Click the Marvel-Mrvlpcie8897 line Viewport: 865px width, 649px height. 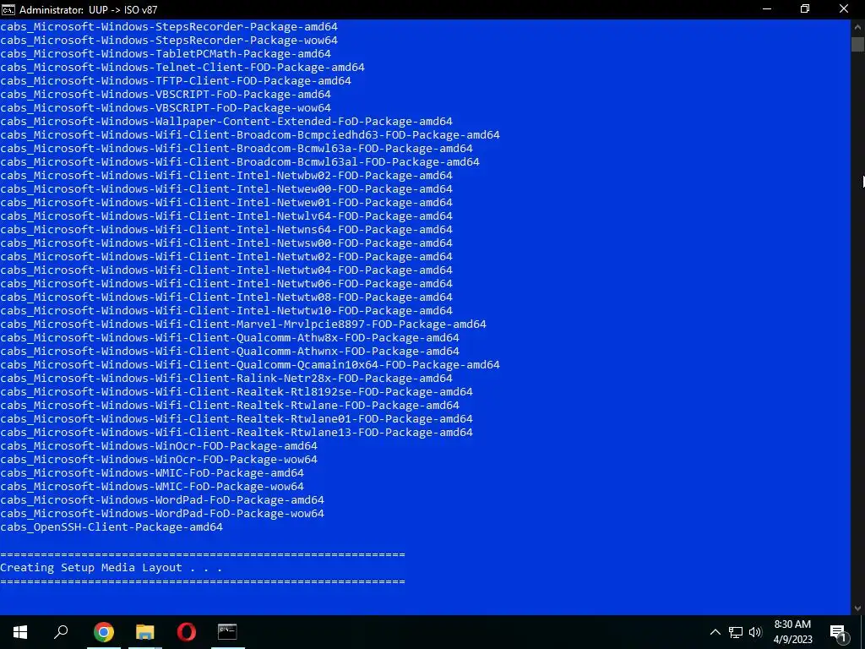[243, 324]
